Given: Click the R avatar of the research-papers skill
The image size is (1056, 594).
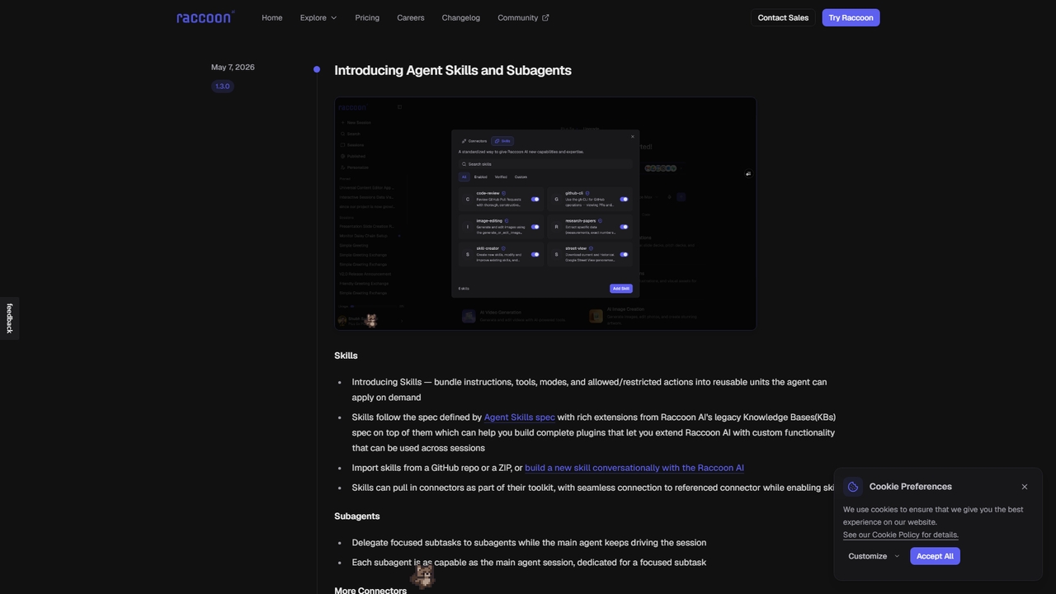Looking at the screenshot, I should [556, 227].
